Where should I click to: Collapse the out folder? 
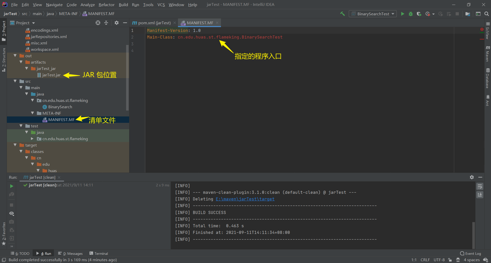[15, 56]
